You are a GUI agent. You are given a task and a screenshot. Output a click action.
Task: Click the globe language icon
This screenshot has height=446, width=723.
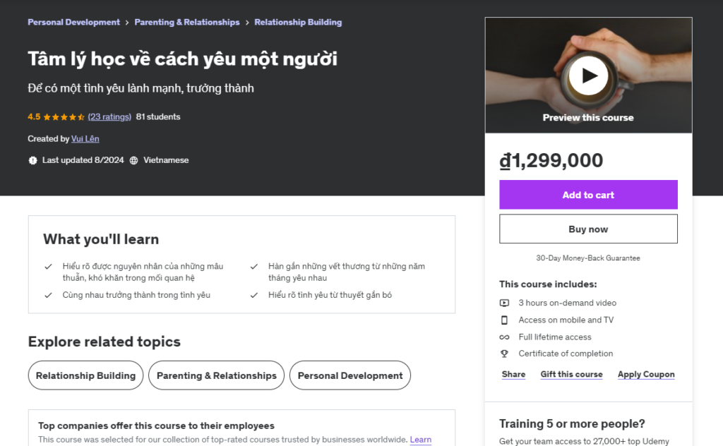(x=134, y=160)
